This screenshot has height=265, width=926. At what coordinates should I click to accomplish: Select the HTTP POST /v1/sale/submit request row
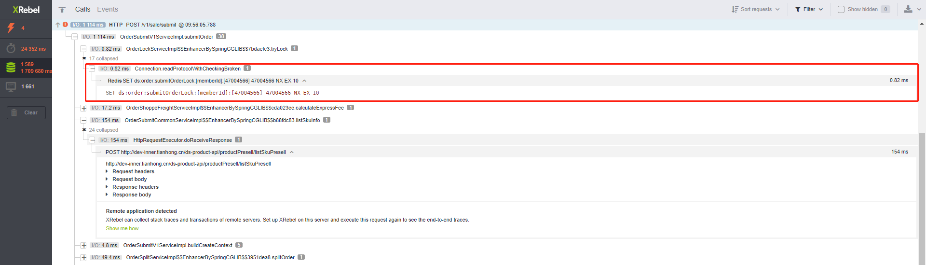point(485,25)
